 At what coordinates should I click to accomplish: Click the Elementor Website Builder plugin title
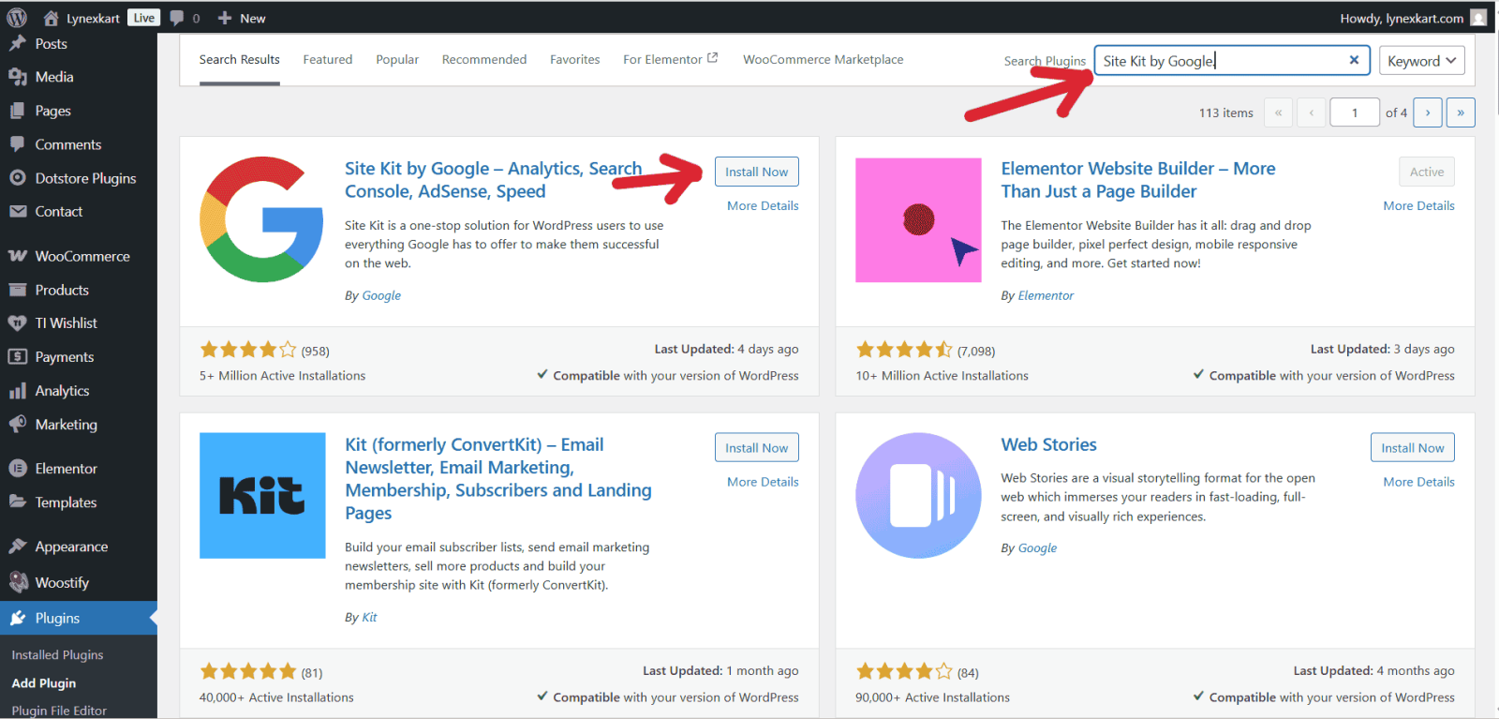1138,180
